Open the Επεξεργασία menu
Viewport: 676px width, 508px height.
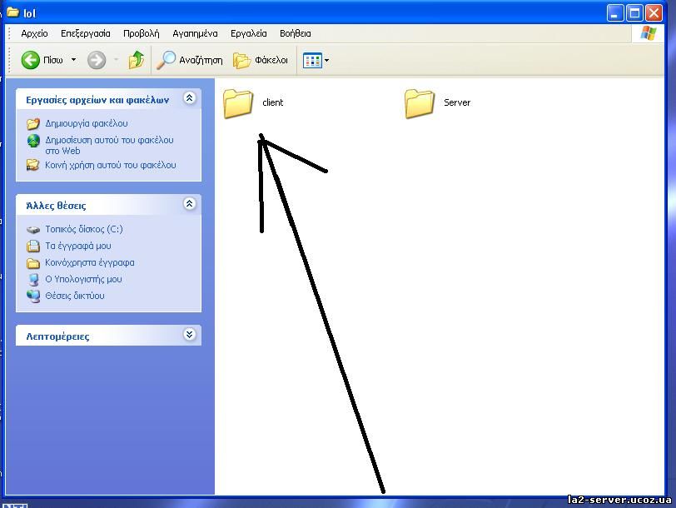click(86, 33)
